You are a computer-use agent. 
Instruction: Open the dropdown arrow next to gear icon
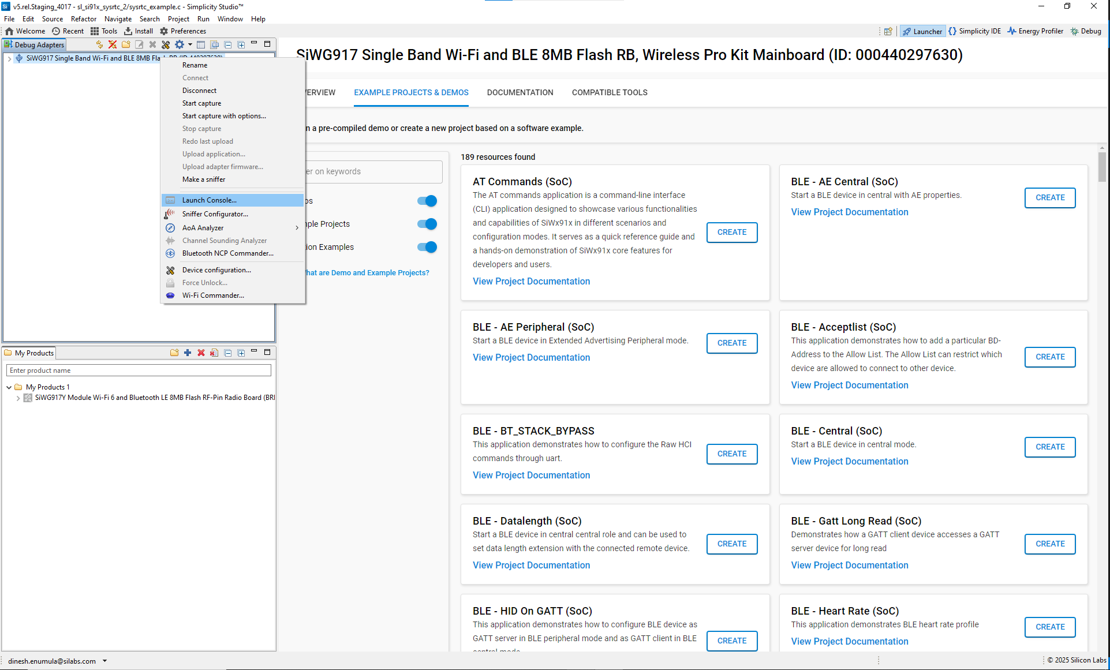coord(190,44)
